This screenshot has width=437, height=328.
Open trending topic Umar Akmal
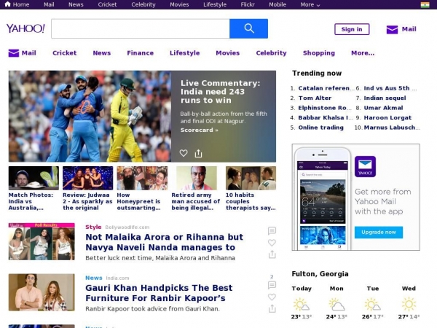click(383, 108)
